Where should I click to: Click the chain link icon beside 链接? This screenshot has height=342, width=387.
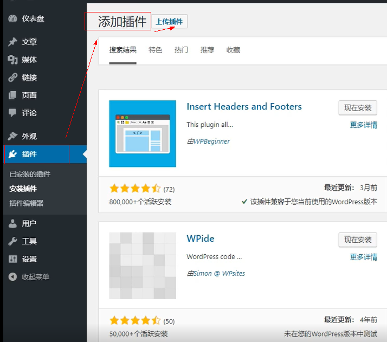(12, 77)
